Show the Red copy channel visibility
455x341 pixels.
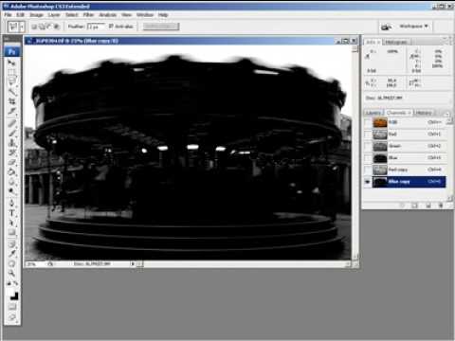point(368,170)
